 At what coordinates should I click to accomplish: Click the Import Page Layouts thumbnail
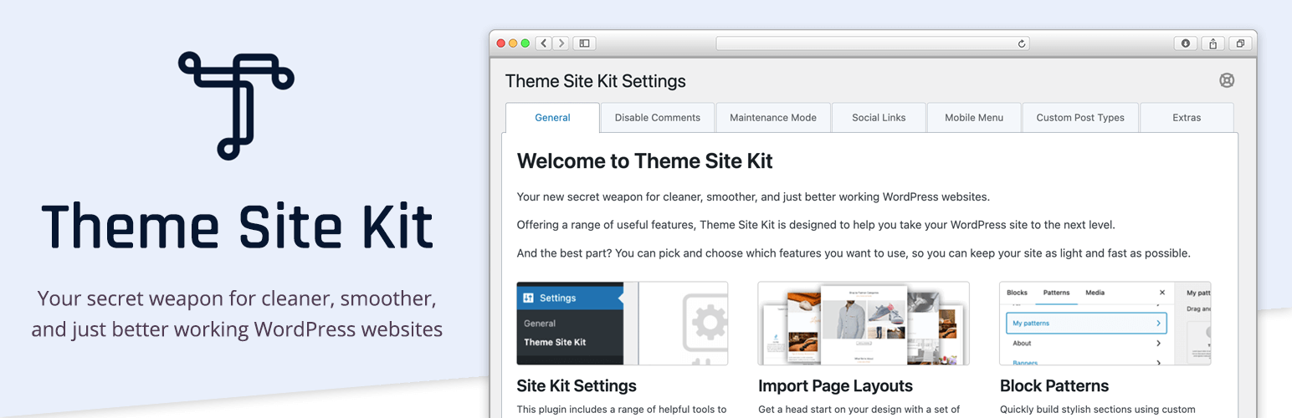coord(864,324)
